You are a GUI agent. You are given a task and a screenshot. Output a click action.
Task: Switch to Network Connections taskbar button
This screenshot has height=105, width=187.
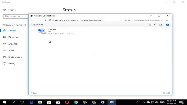(x=112, y=102)
